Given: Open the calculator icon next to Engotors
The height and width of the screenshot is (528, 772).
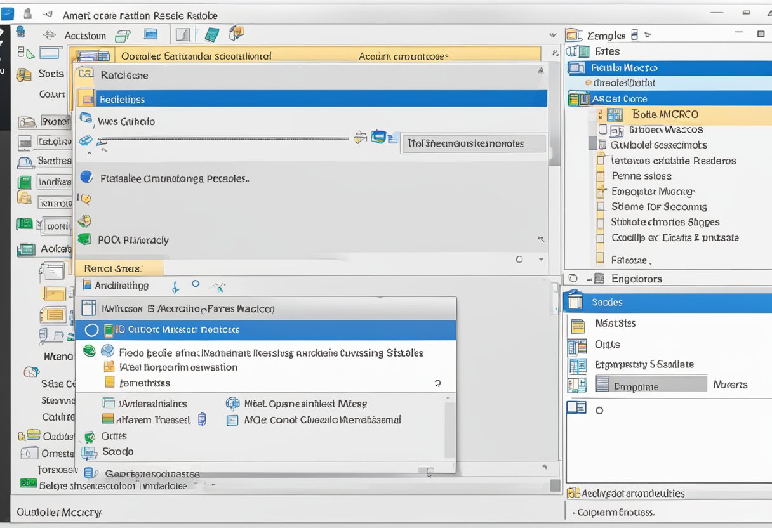Looking at the screenshot, I should click(x=599, y=278).
